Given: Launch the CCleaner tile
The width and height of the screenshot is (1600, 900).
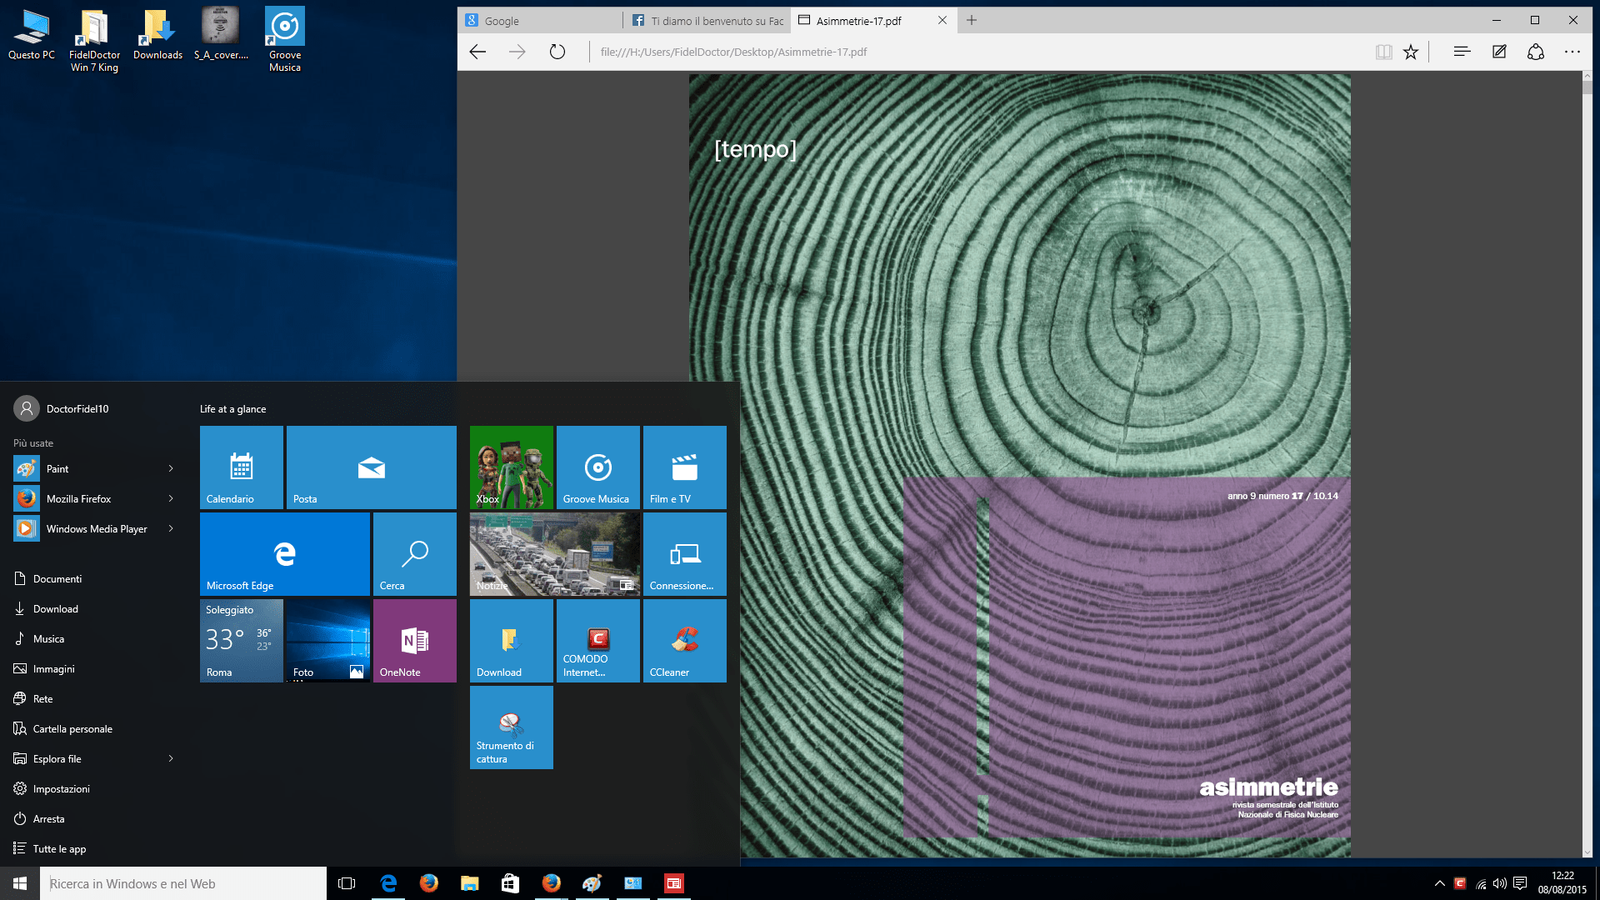Looking at the screenshot, I should pos(685,641).
